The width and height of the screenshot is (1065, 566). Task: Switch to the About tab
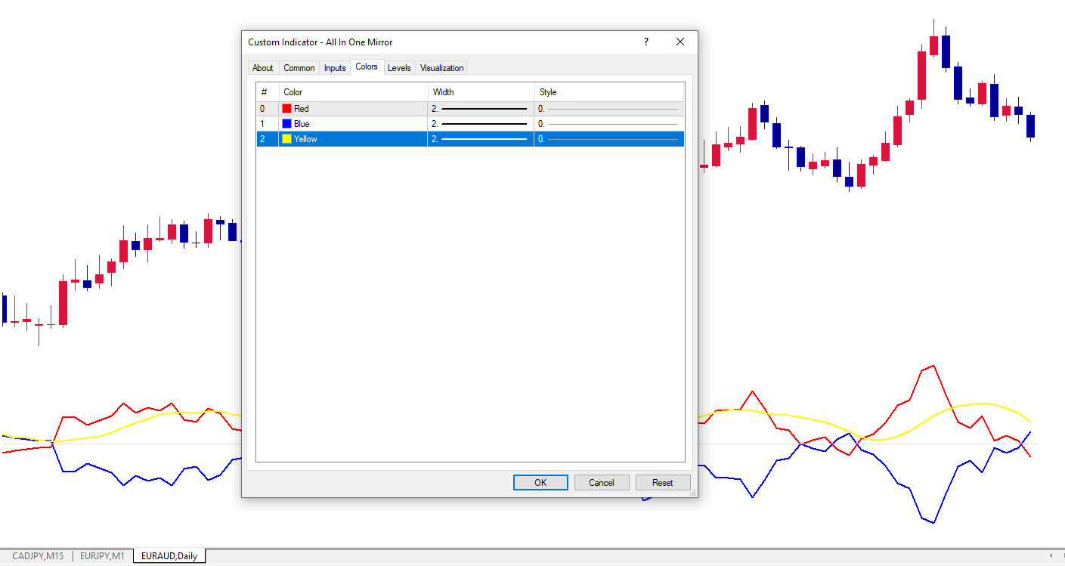(x=262, y=68)
